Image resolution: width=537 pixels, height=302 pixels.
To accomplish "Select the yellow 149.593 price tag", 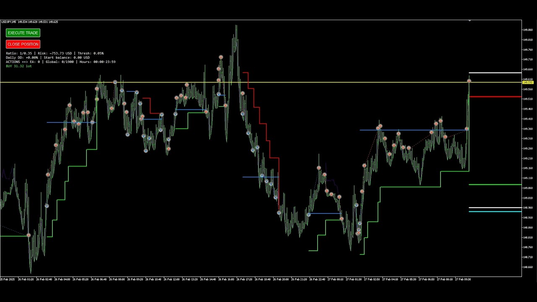I will [527, 83].
